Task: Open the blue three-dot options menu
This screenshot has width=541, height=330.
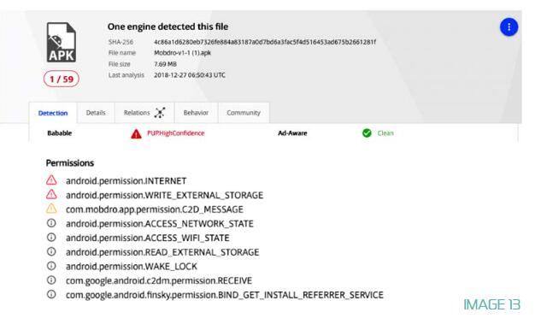Action: click(x=509, y=27)
